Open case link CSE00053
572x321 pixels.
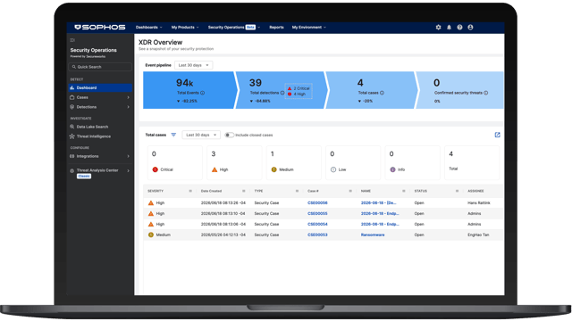coord(317,235)
